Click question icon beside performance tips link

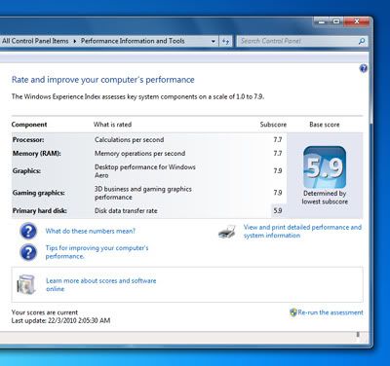point(28,252)
